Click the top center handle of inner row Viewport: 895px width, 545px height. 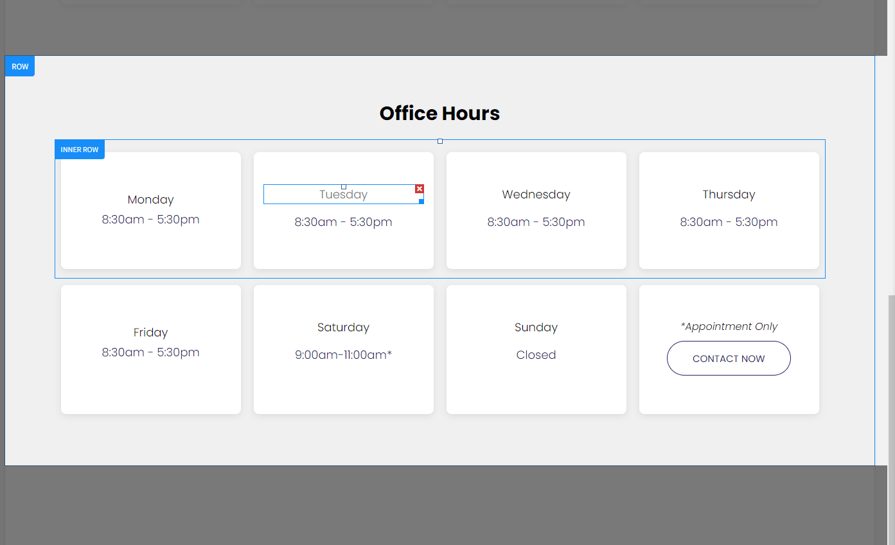pos(440,141)
